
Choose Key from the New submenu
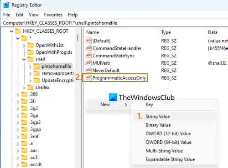click(175, 104)
